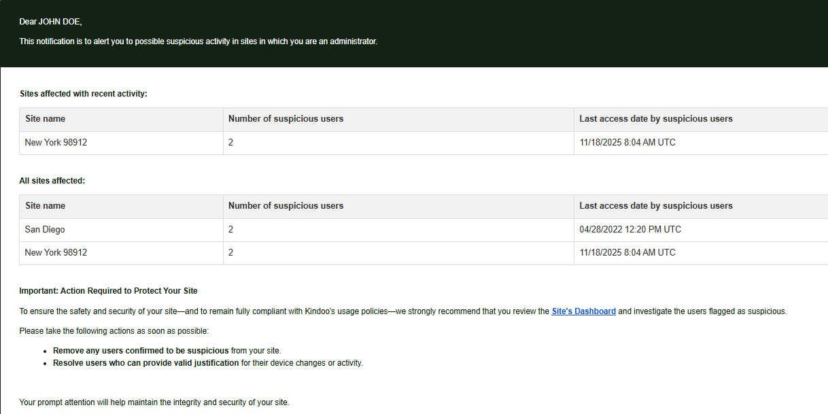Click the suspicious activity notification sentence in header

198,41
